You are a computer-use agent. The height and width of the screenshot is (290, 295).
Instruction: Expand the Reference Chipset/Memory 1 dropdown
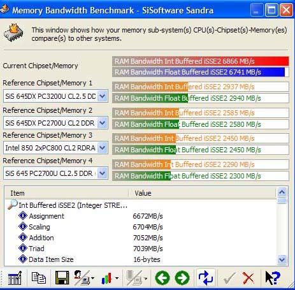point(103,96)
